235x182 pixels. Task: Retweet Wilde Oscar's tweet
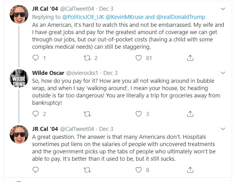click(x=87, y=114)
